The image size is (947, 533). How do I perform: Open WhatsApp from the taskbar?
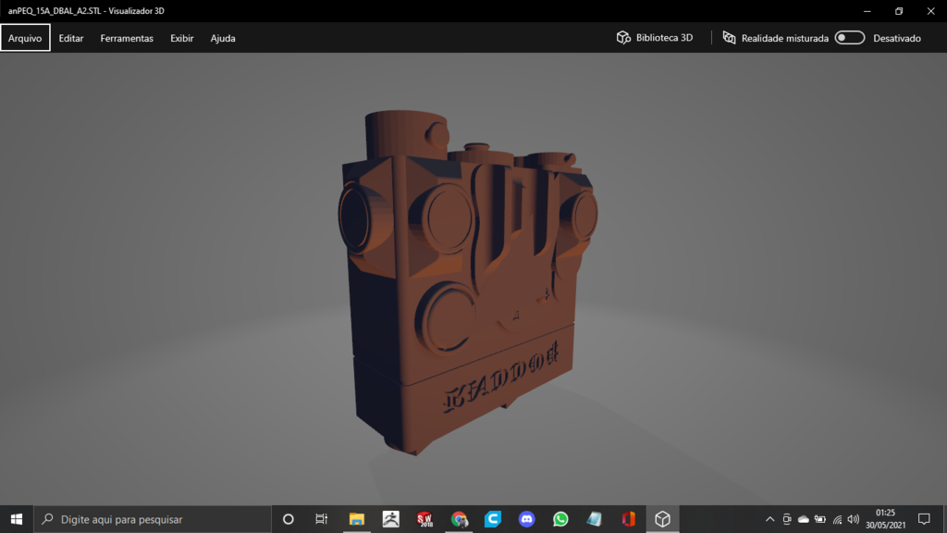560,519
